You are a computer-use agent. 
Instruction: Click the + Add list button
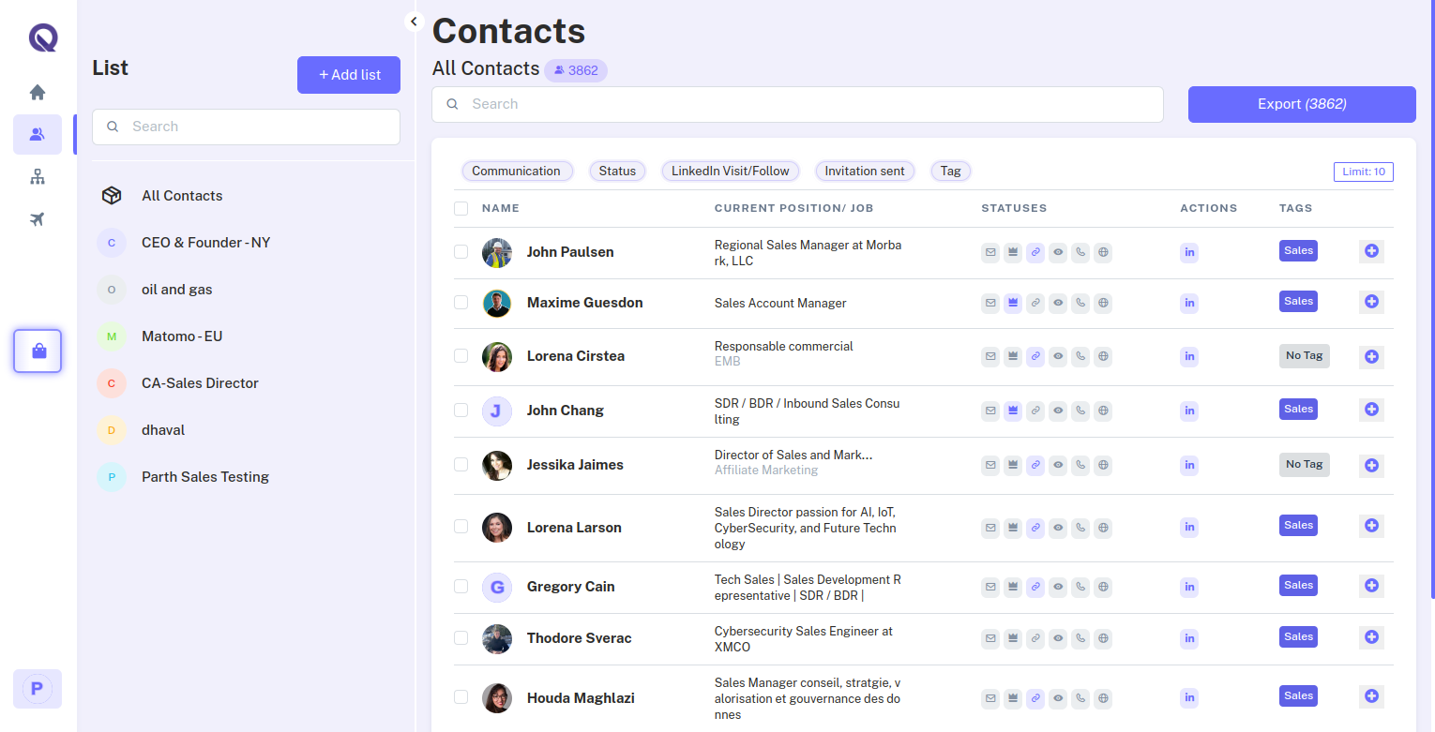(x=348, y=74)
